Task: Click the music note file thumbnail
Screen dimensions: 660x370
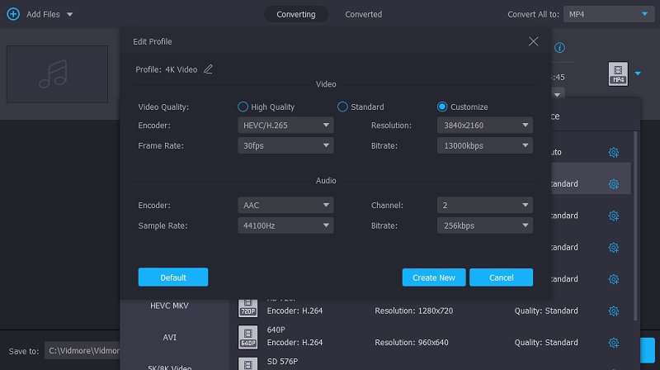Action: click(58, 74)
